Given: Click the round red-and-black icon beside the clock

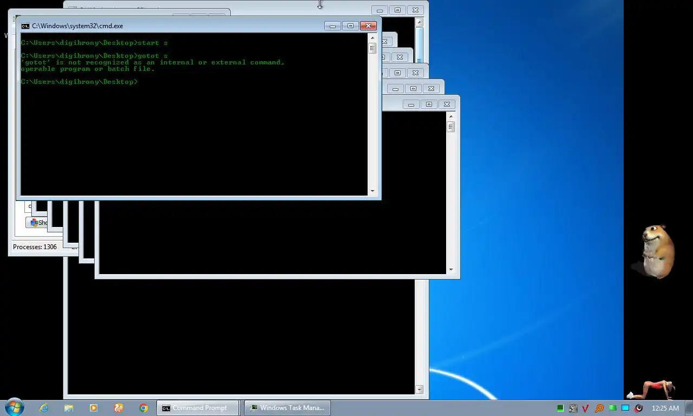Looking at the screenshot, I should [639, 408].
